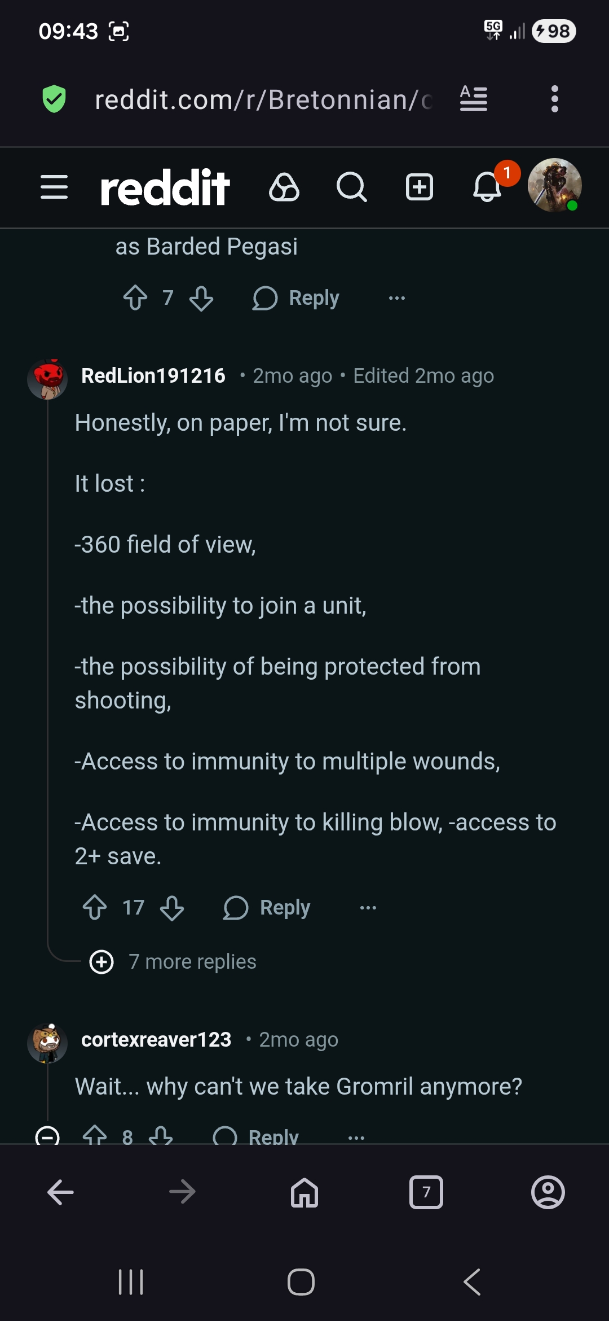Tap the reddit.com address bar
The image size is (609, 1321).
(263, 100)
